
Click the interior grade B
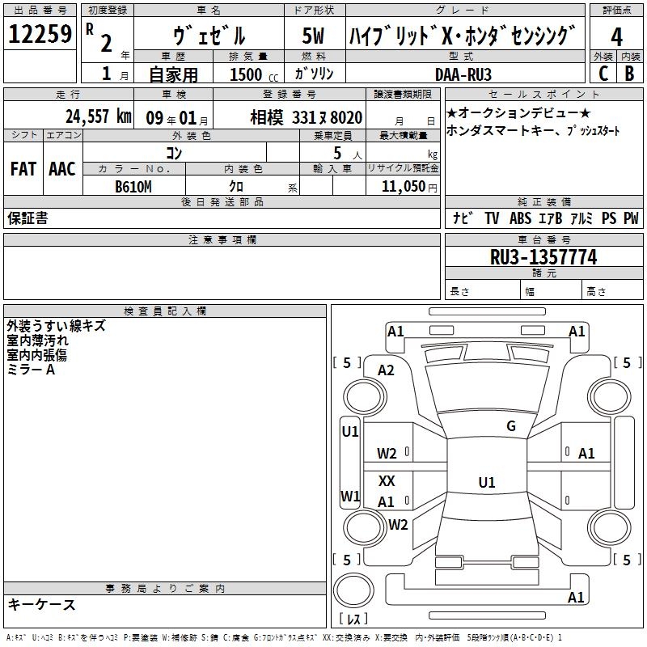(629, 74)
